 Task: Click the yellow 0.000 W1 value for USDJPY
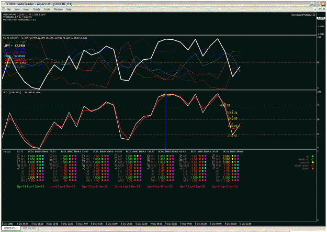point(31,178)
